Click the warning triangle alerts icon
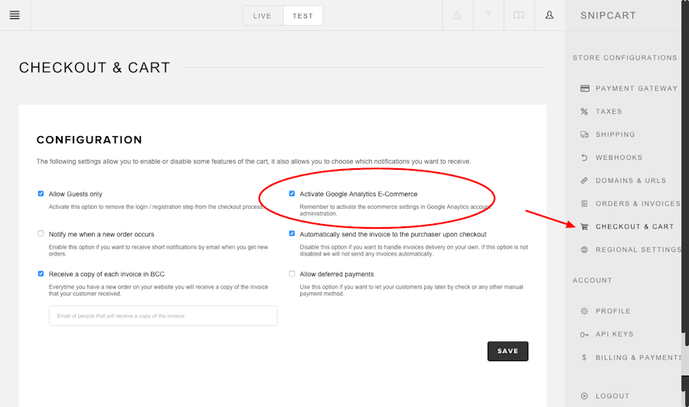Viewport: 689px width, 407px height. coord(458,15)
